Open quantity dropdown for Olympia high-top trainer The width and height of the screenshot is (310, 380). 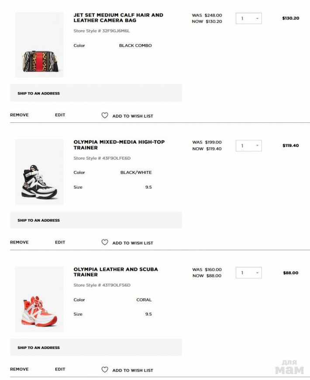pos(248,146)
